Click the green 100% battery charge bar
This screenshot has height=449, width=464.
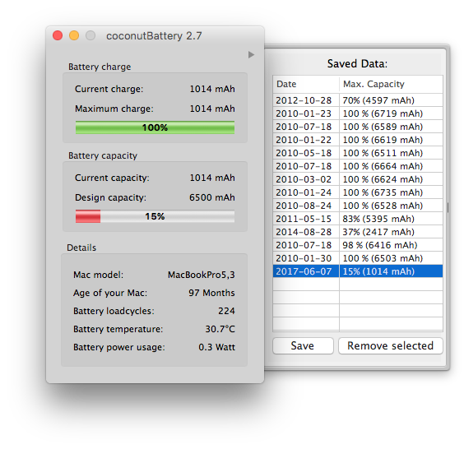pyautogui.click(x=155, y=127)
